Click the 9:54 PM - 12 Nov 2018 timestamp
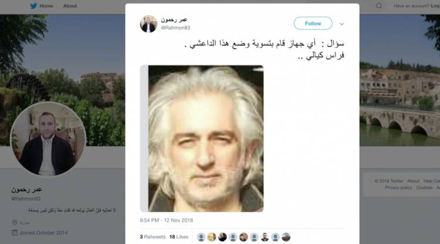 coord(167,220)
